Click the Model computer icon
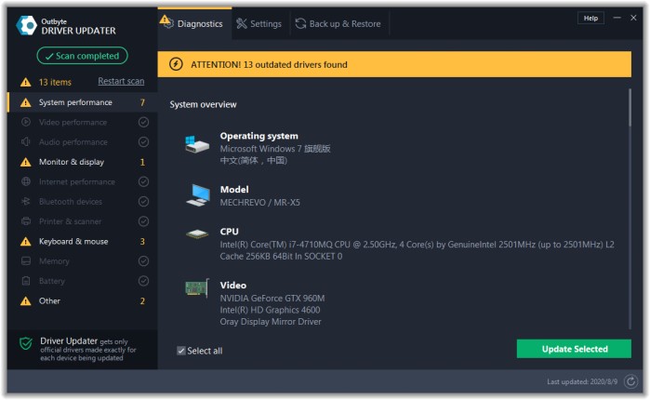Viewport: 650px width, 400px height. point(198,195)
